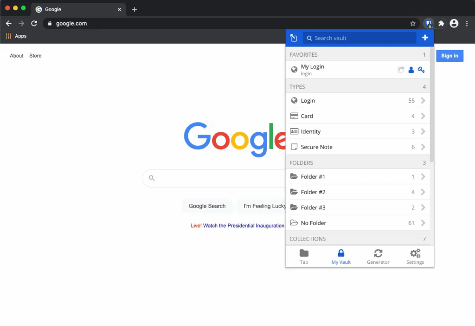Viewport: 475px width, 326px height.
Task: Open the Settings tab
Action: point(415,256)
